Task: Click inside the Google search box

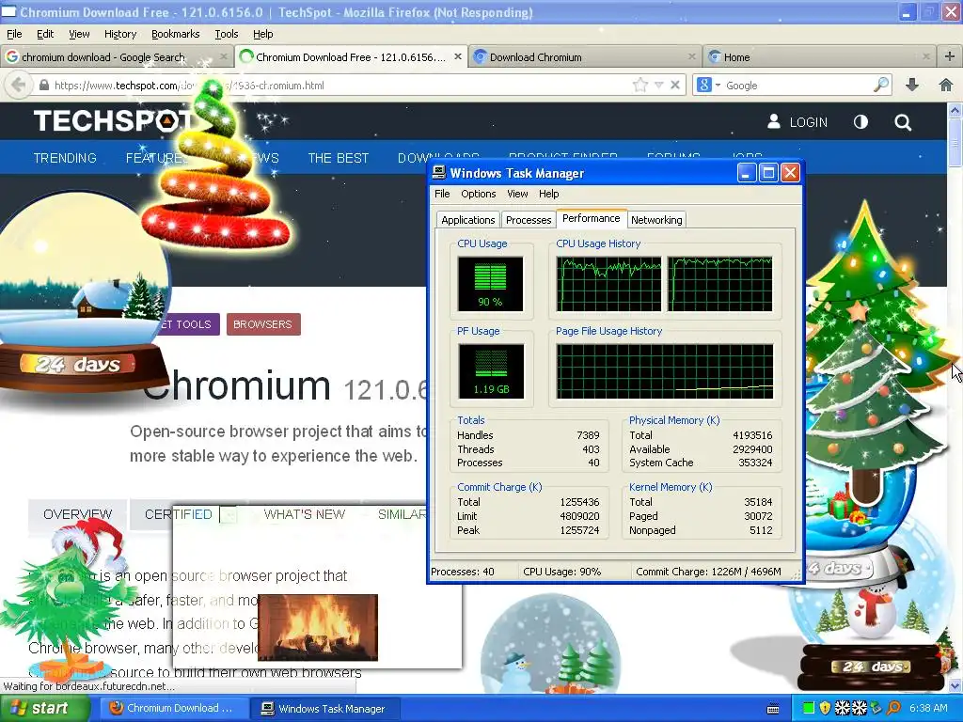Action: (x=797, y=86)
